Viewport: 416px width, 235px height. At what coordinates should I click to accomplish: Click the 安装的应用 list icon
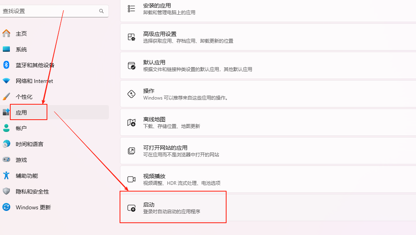click(x=131, y=9)
